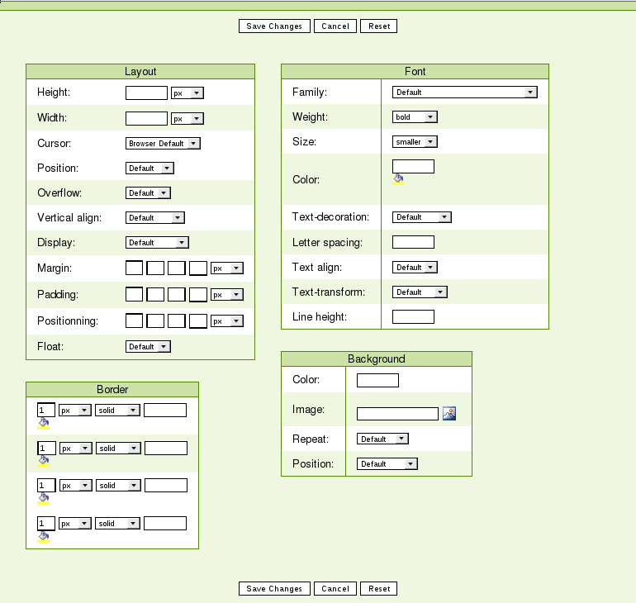Open the Background Repeat dropdown
636x603 pixels.
coord(382,439)
